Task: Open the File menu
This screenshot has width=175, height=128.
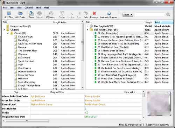Action: pyautogui.click(x=5, y=8)
